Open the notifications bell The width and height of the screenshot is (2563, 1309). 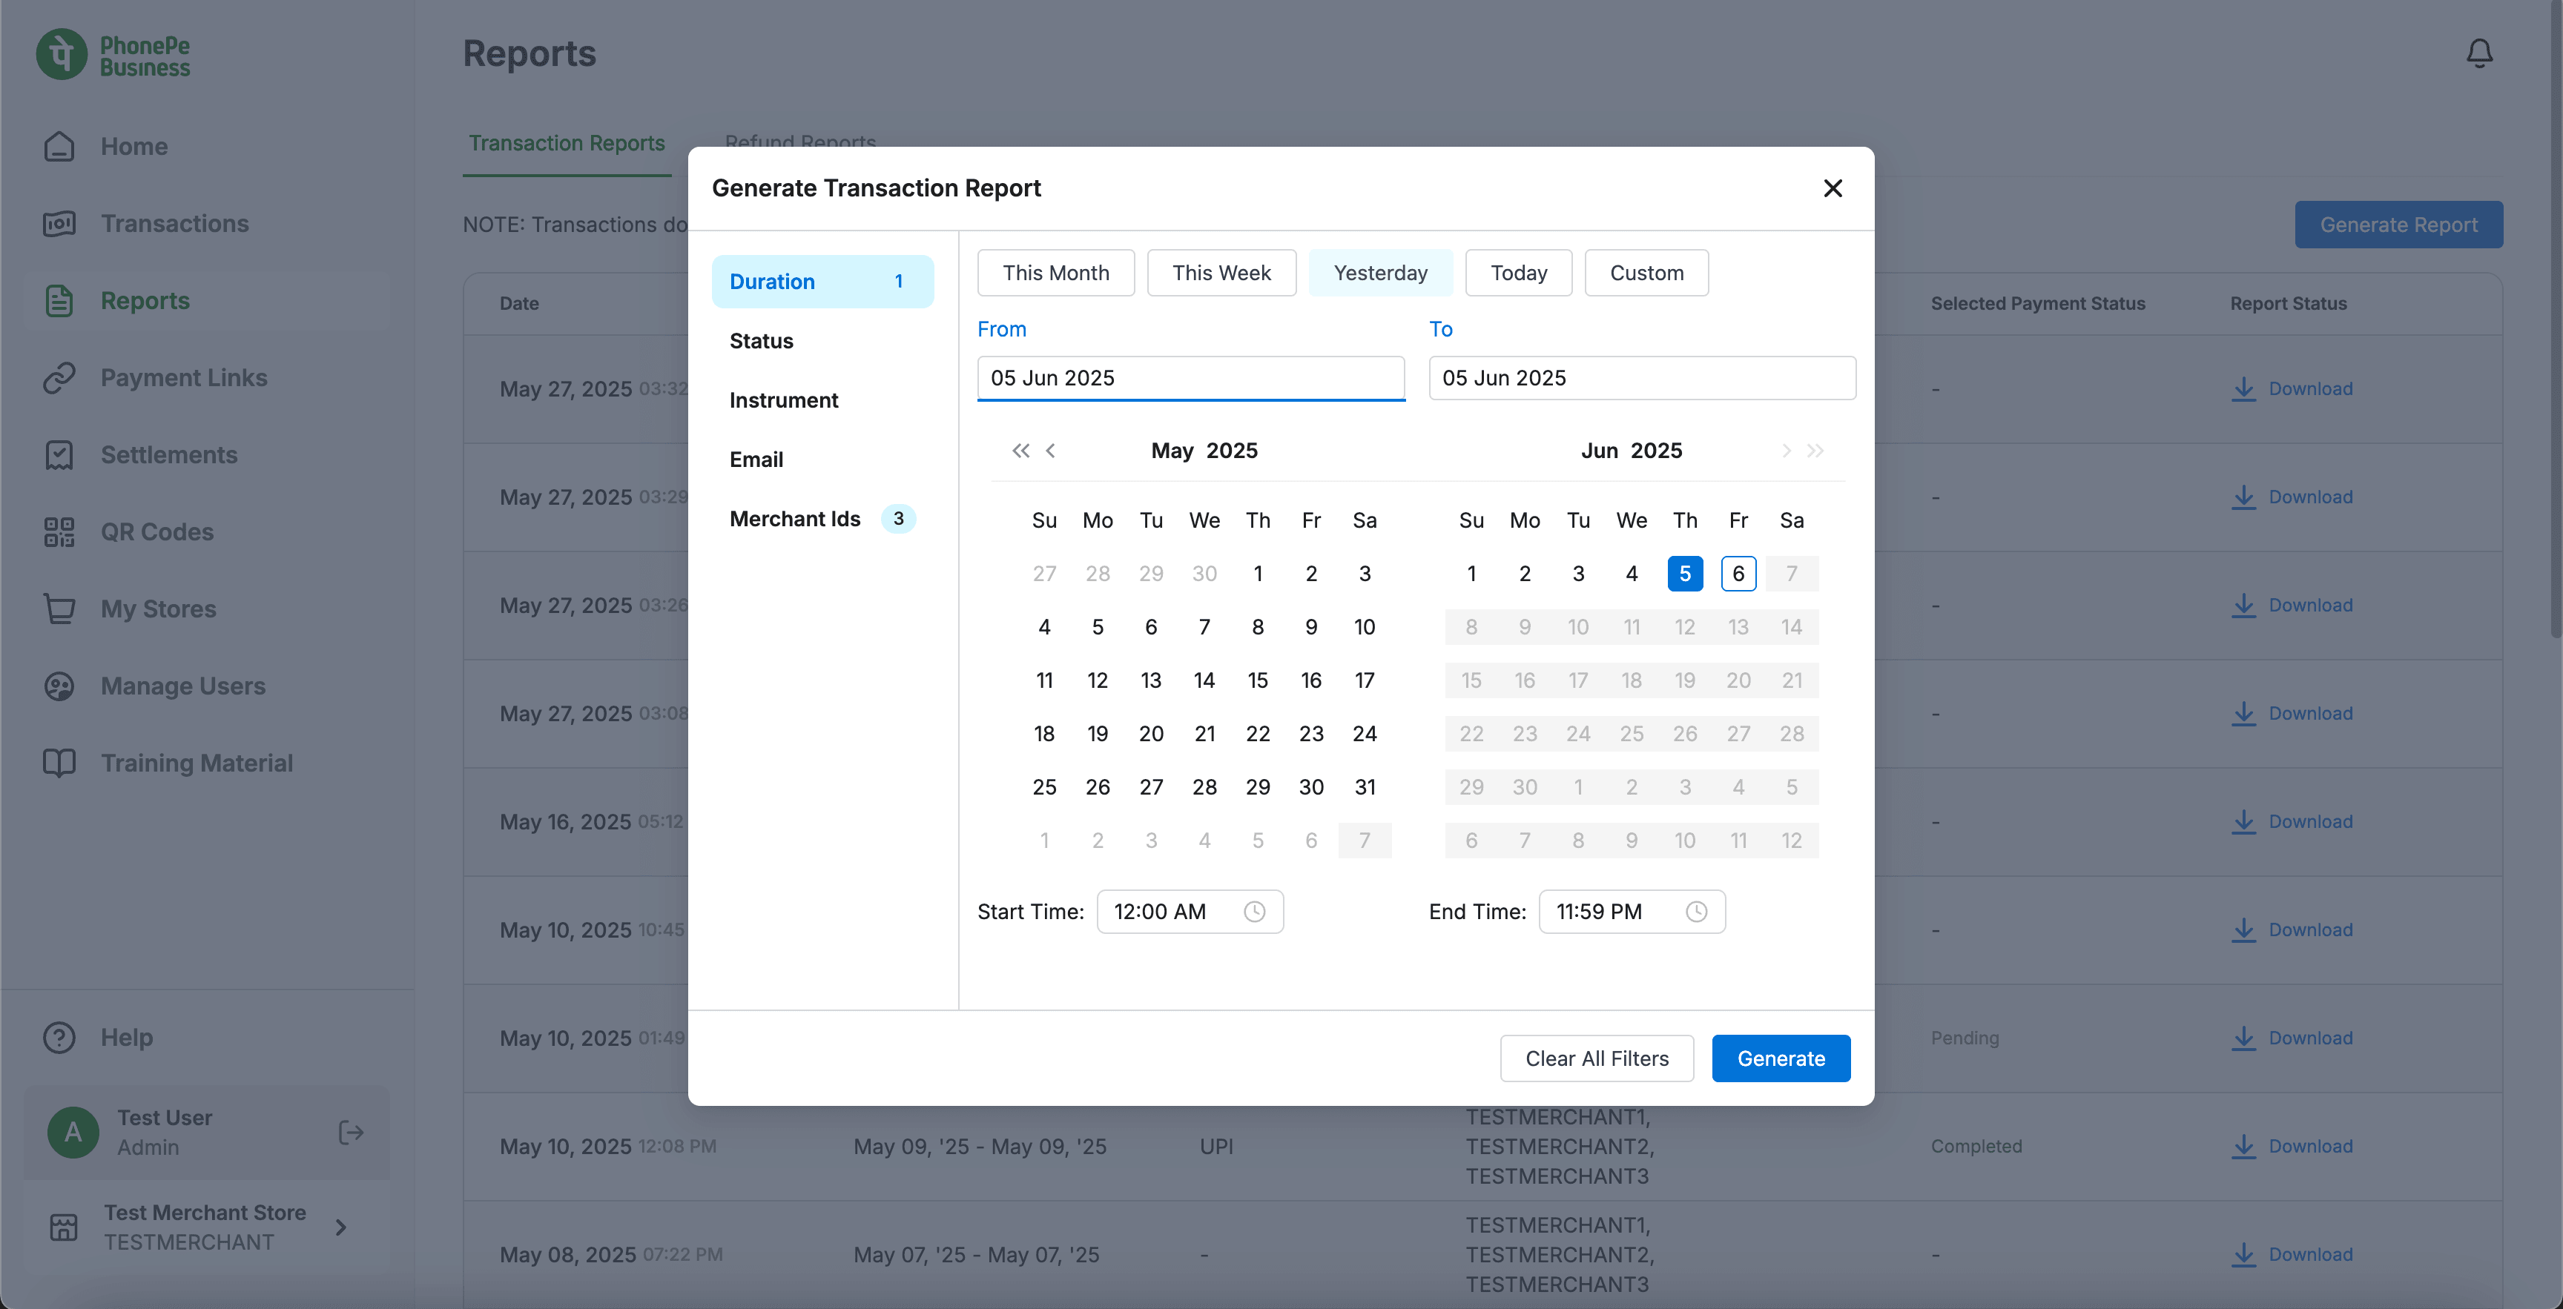[x=2479, y=53]
